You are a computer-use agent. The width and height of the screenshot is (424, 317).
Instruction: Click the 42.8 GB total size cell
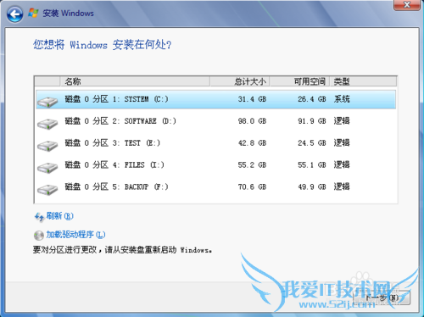(252, 143)
